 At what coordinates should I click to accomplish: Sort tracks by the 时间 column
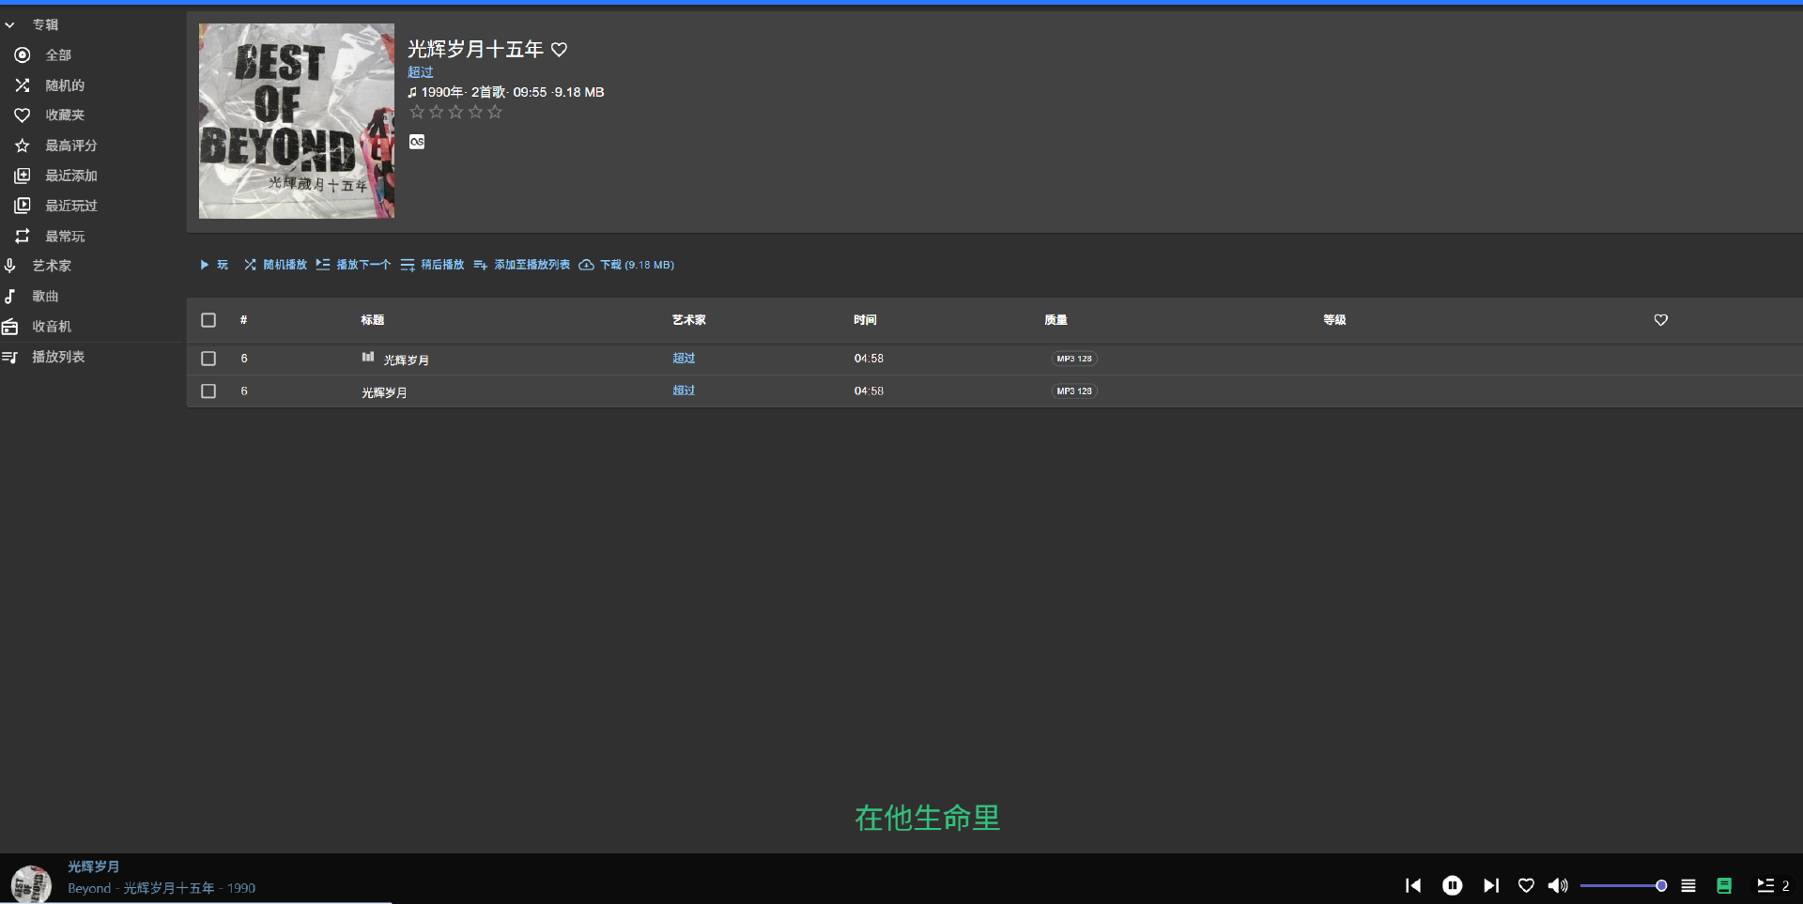pos(865,320)
